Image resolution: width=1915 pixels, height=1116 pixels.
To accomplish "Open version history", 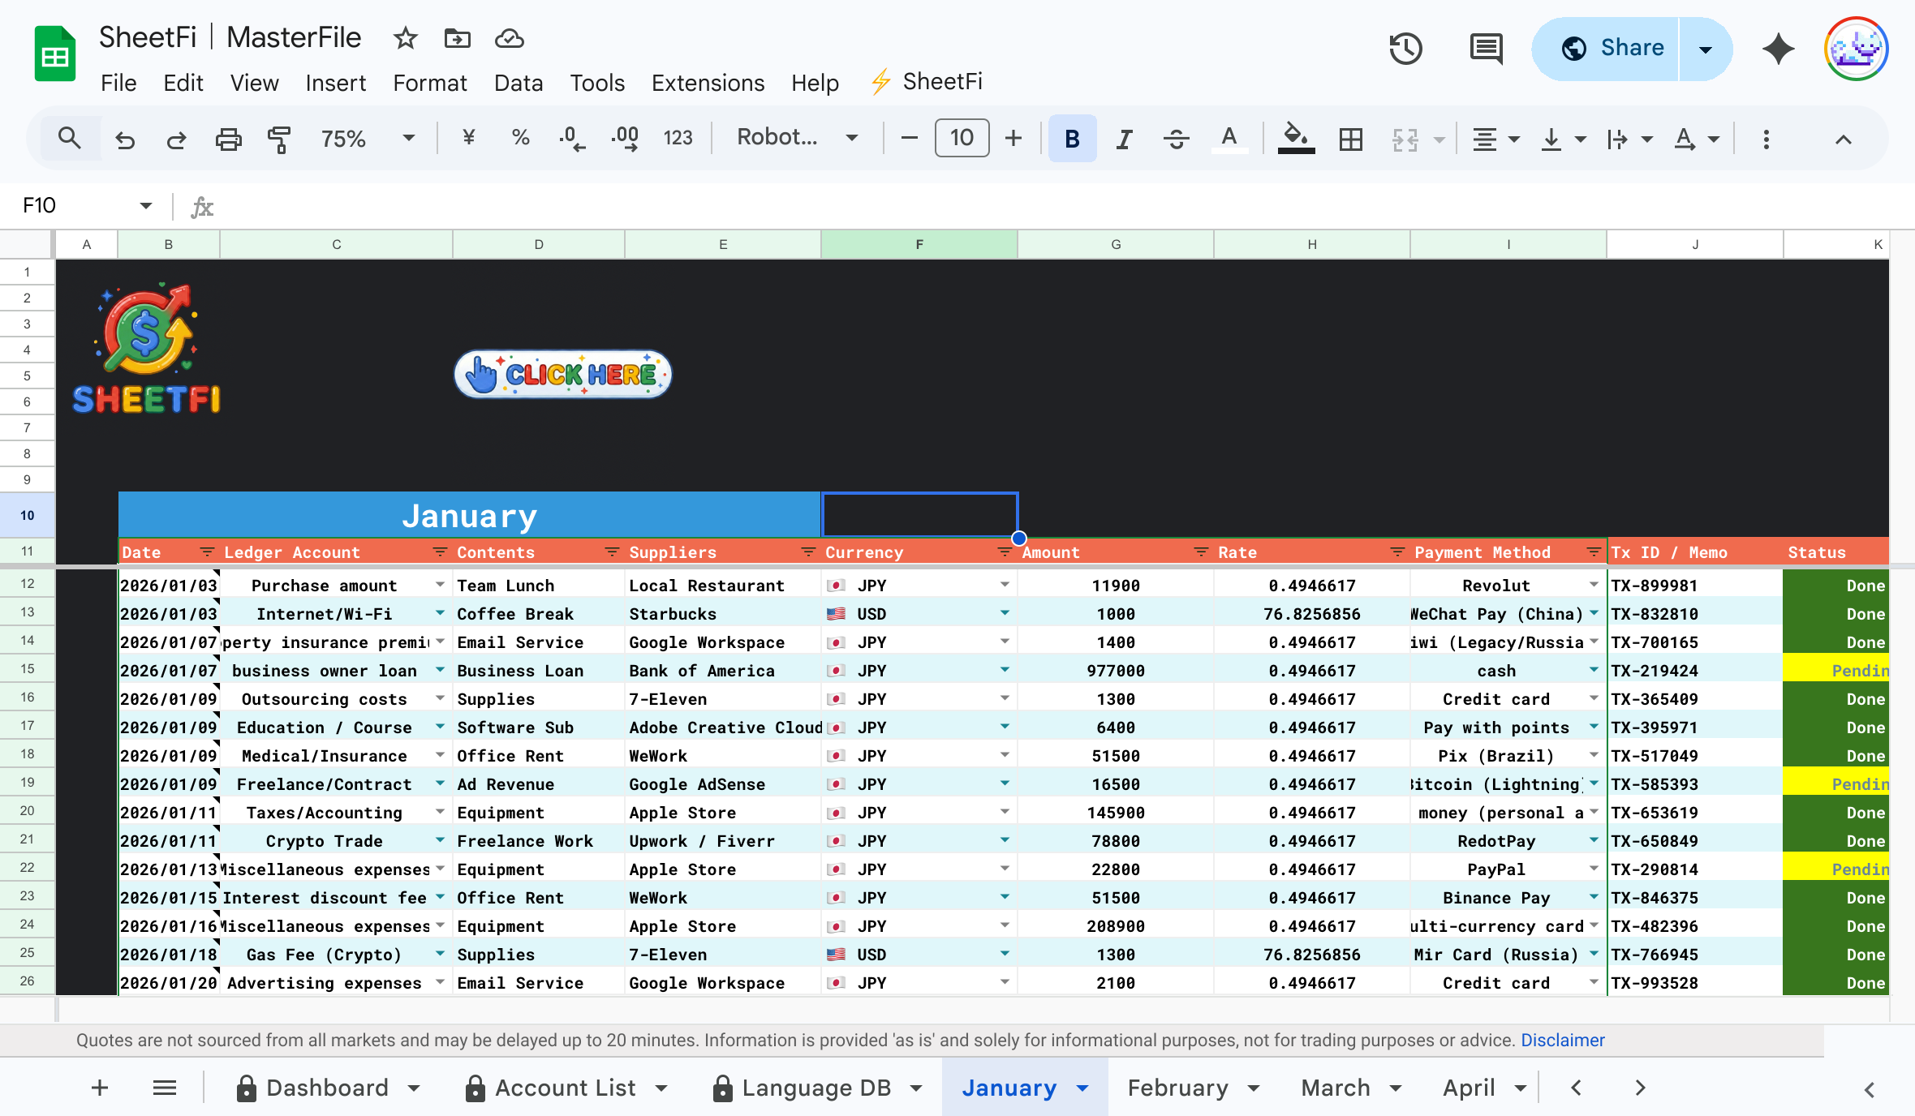I will pos(1406,49).
